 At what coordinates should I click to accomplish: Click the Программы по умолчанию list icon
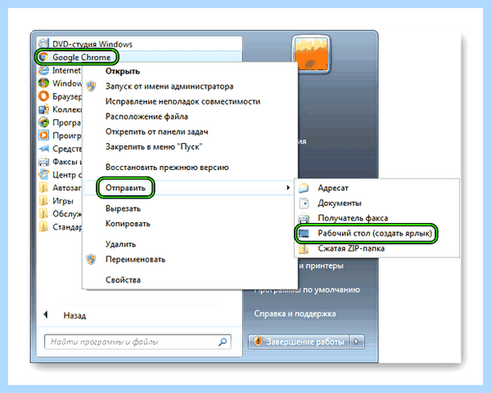pos(43,123)
